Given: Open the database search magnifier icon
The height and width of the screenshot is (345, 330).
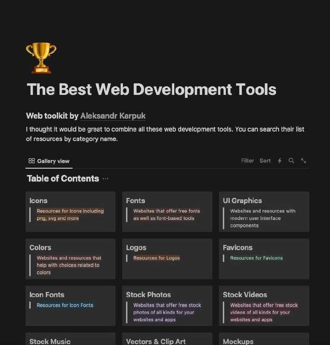Looking at the screenshot, I should pos(291,160).
